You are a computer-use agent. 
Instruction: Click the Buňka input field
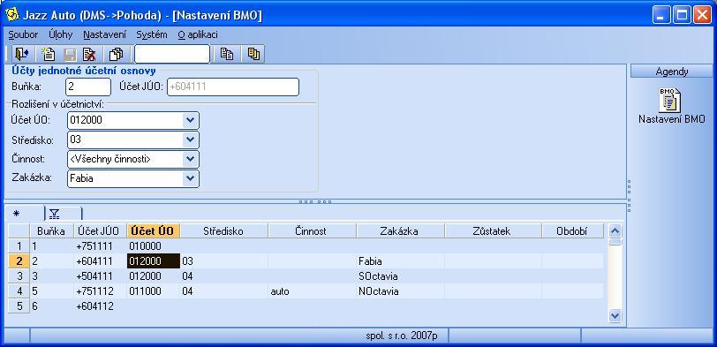tap(88, 87)
